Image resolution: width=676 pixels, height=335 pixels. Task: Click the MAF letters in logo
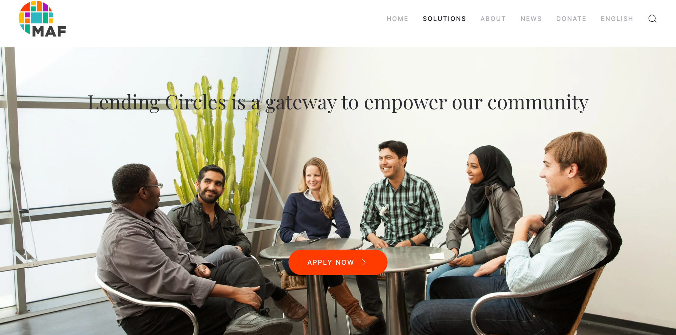pos(49,31)
